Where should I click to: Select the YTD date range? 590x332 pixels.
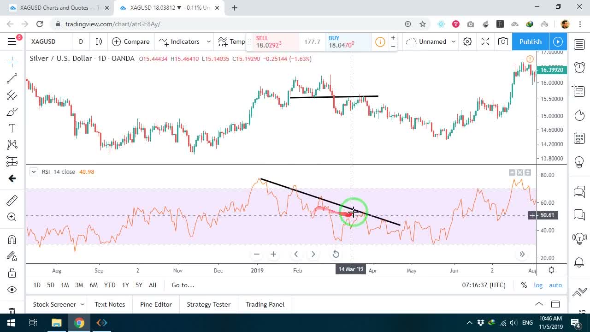[x=110, y=285]
